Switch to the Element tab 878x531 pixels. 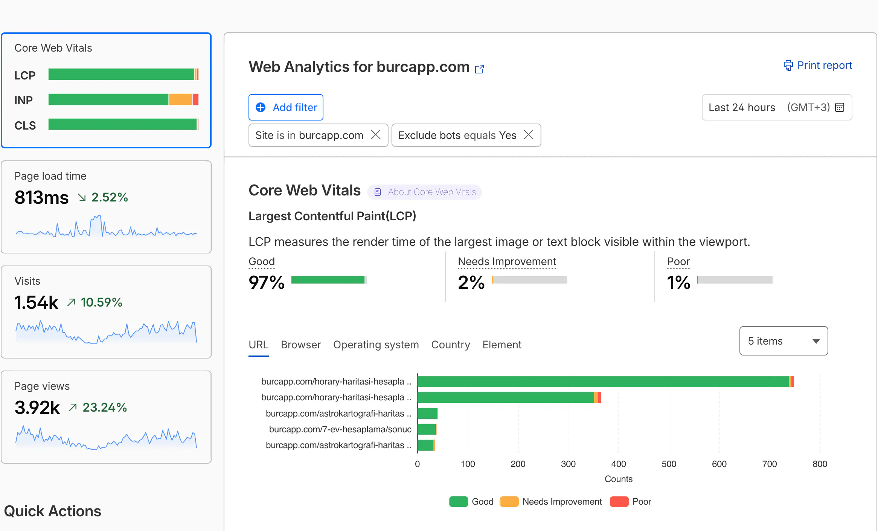tap(502, 345)
